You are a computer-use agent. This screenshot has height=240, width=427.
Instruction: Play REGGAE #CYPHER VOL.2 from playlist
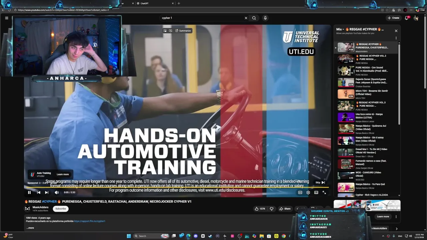click(366, 59)
